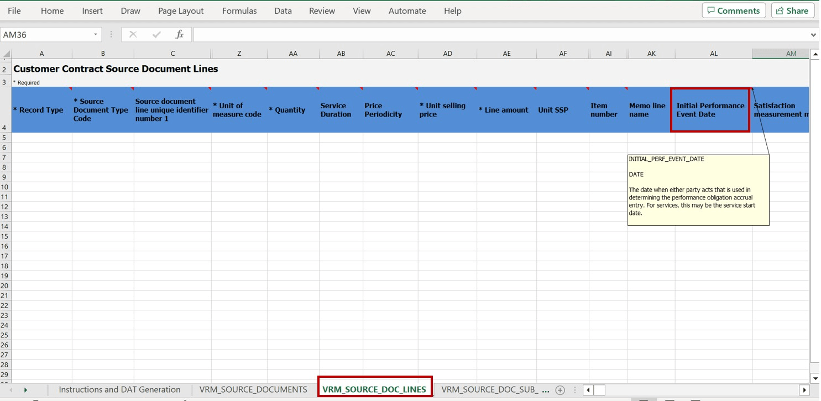Open the vertical dots menu next to Name Box
Screen dimensions: 821x401
111,34
